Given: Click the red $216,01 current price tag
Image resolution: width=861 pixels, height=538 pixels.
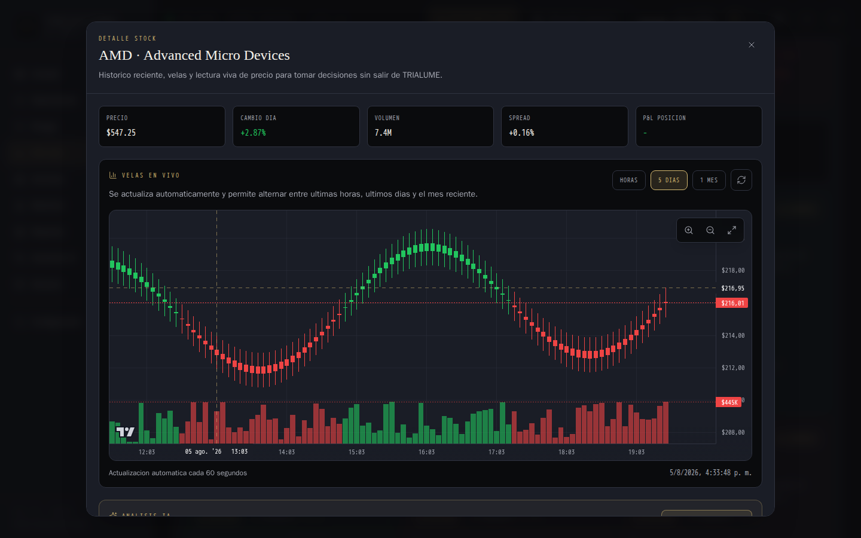Looking at the screenshot, I should (x=732, y=303).
